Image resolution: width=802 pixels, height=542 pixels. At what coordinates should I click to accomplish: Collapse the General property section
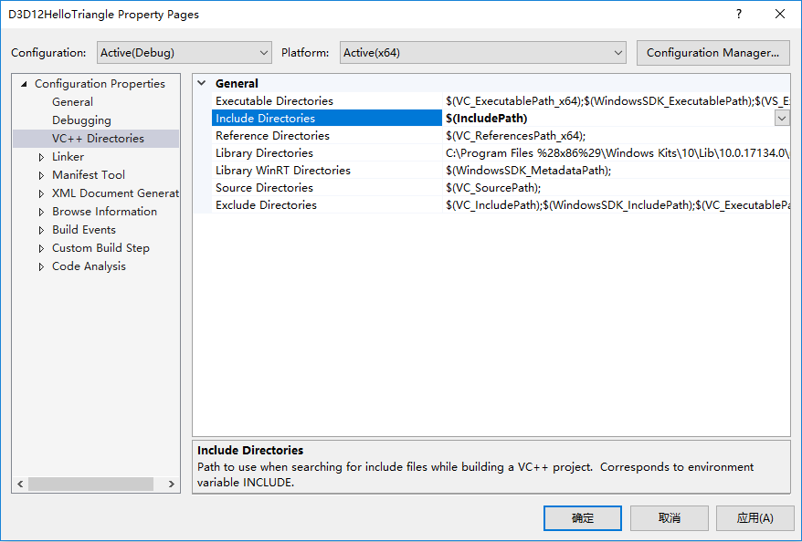pos(202,83)
